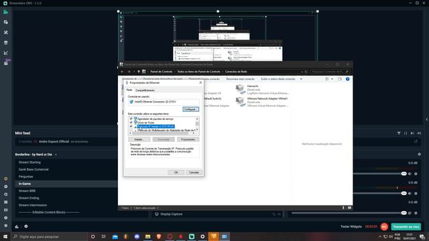
Task: Click the search field in Conexões de Rede
Action: tap(329, 72)
